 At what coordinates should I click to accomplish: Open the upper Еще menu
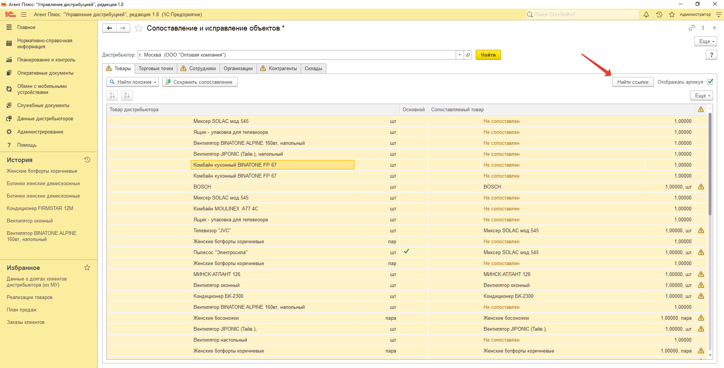pyautogui.click(x=706, y=41)
